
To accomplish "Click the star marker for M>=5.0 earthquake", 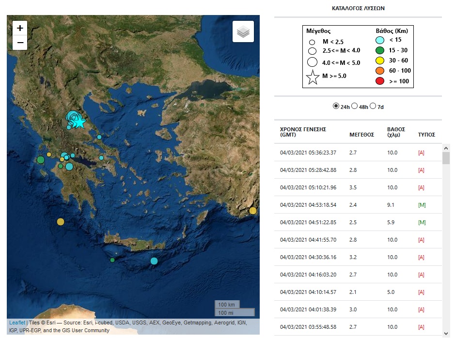I will click(x=79, y=123).
